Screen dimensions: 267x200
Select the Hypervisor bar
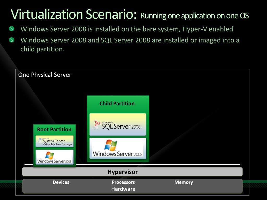click(x=132, y=172)
